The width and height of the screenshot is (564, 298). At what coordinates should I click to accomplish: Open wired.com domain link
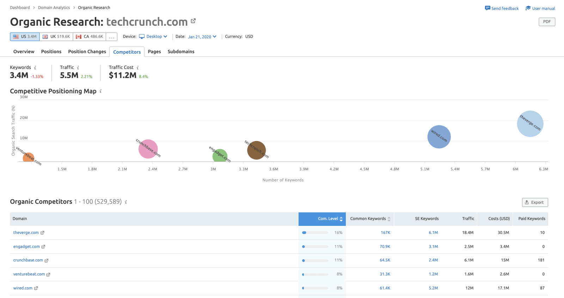click(23, 288)
